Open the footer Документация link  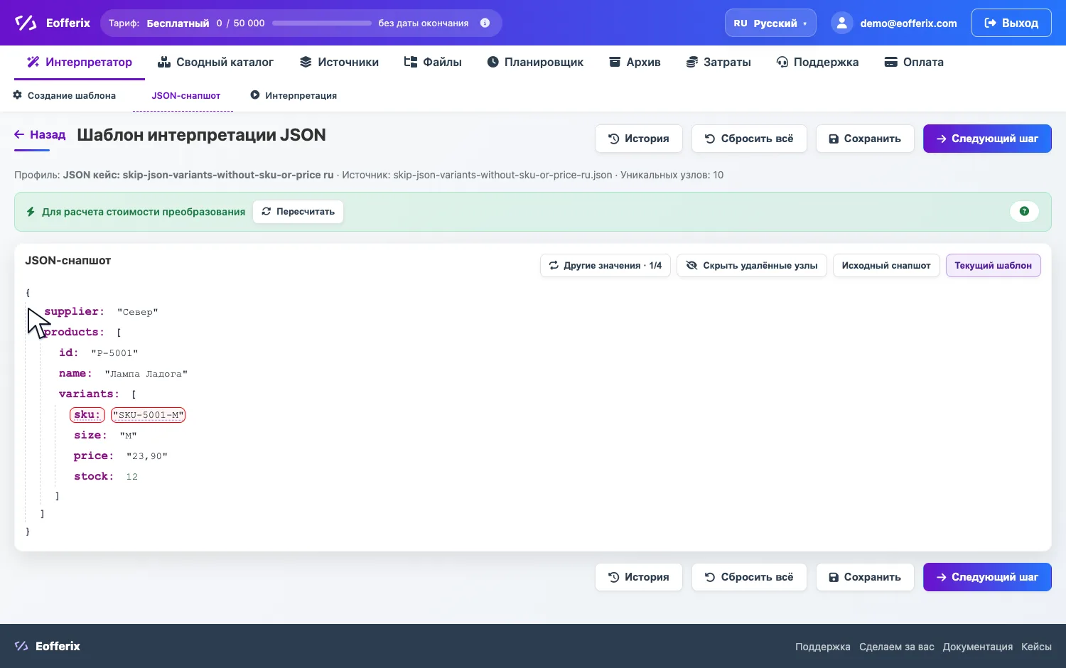point(977,647)
